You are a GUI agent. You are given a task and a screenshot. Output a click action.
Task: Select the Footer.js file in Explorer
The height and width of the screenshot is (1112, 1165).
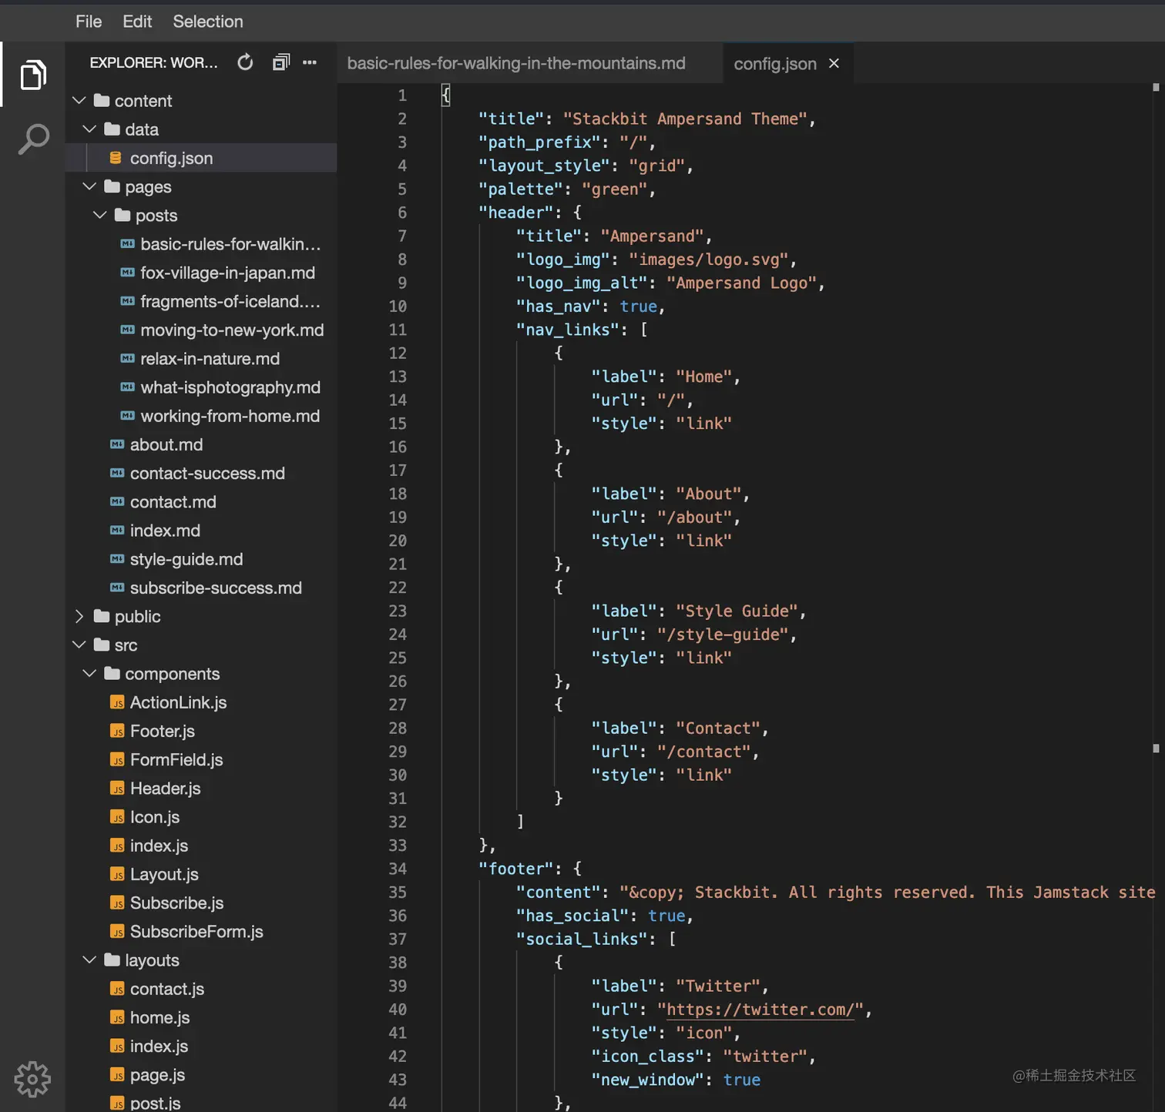(x=163, y=731)
